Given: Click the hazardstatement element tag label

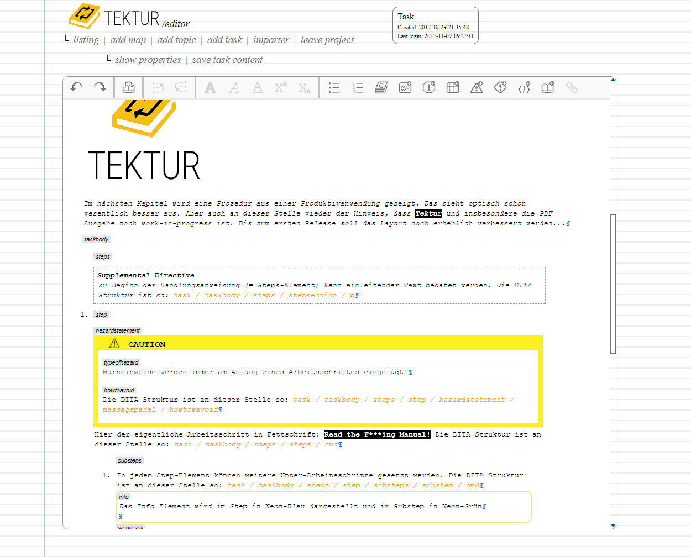Looking at the screenshot, I should point(118,330).
